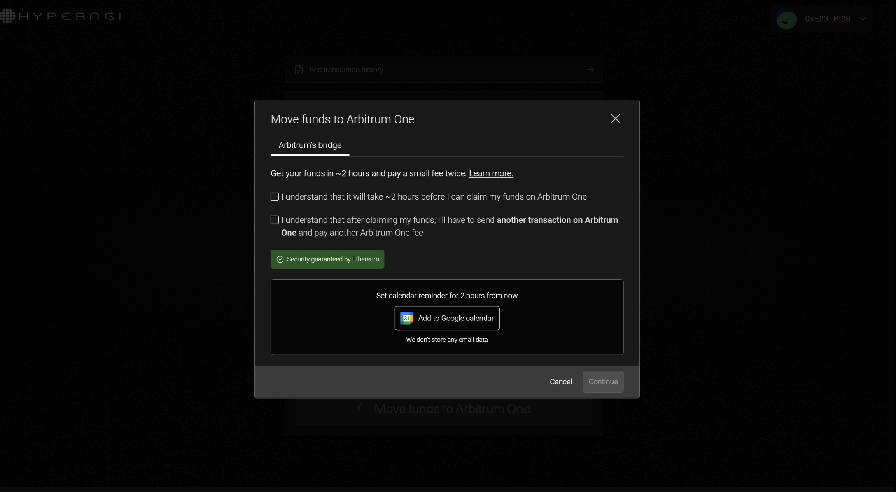Click the HyperAGI dotted logo icon
Image resolution: width=896 pixels, height=492 pixels.
(8, 16)
